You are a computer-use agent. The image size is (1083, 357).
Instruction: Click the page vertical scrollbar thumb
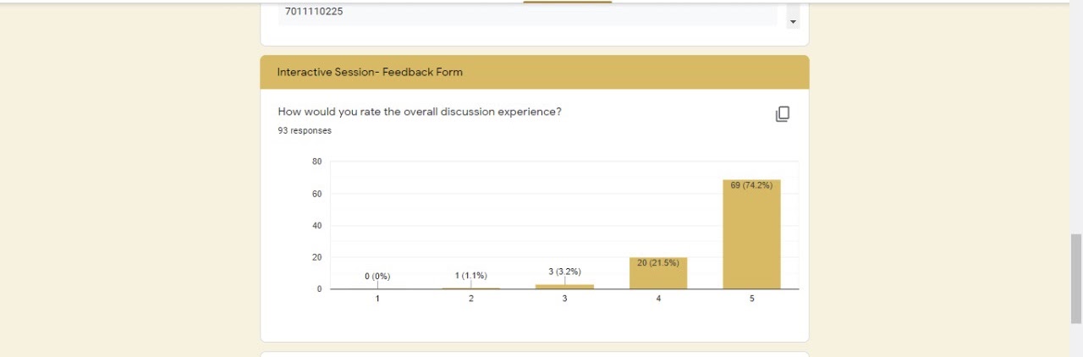click(x=1076, y=279)
